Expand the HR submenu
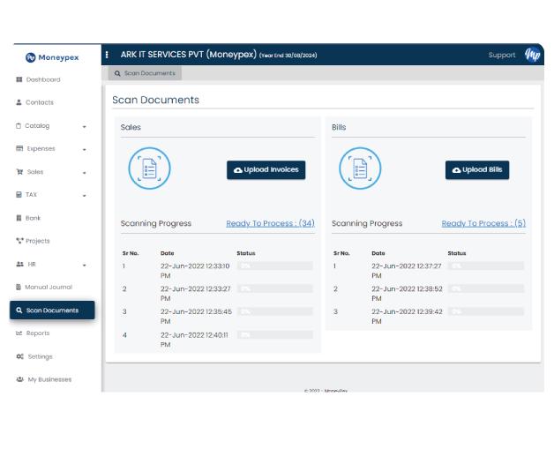554x449 pixels. [x=85, y=265]
